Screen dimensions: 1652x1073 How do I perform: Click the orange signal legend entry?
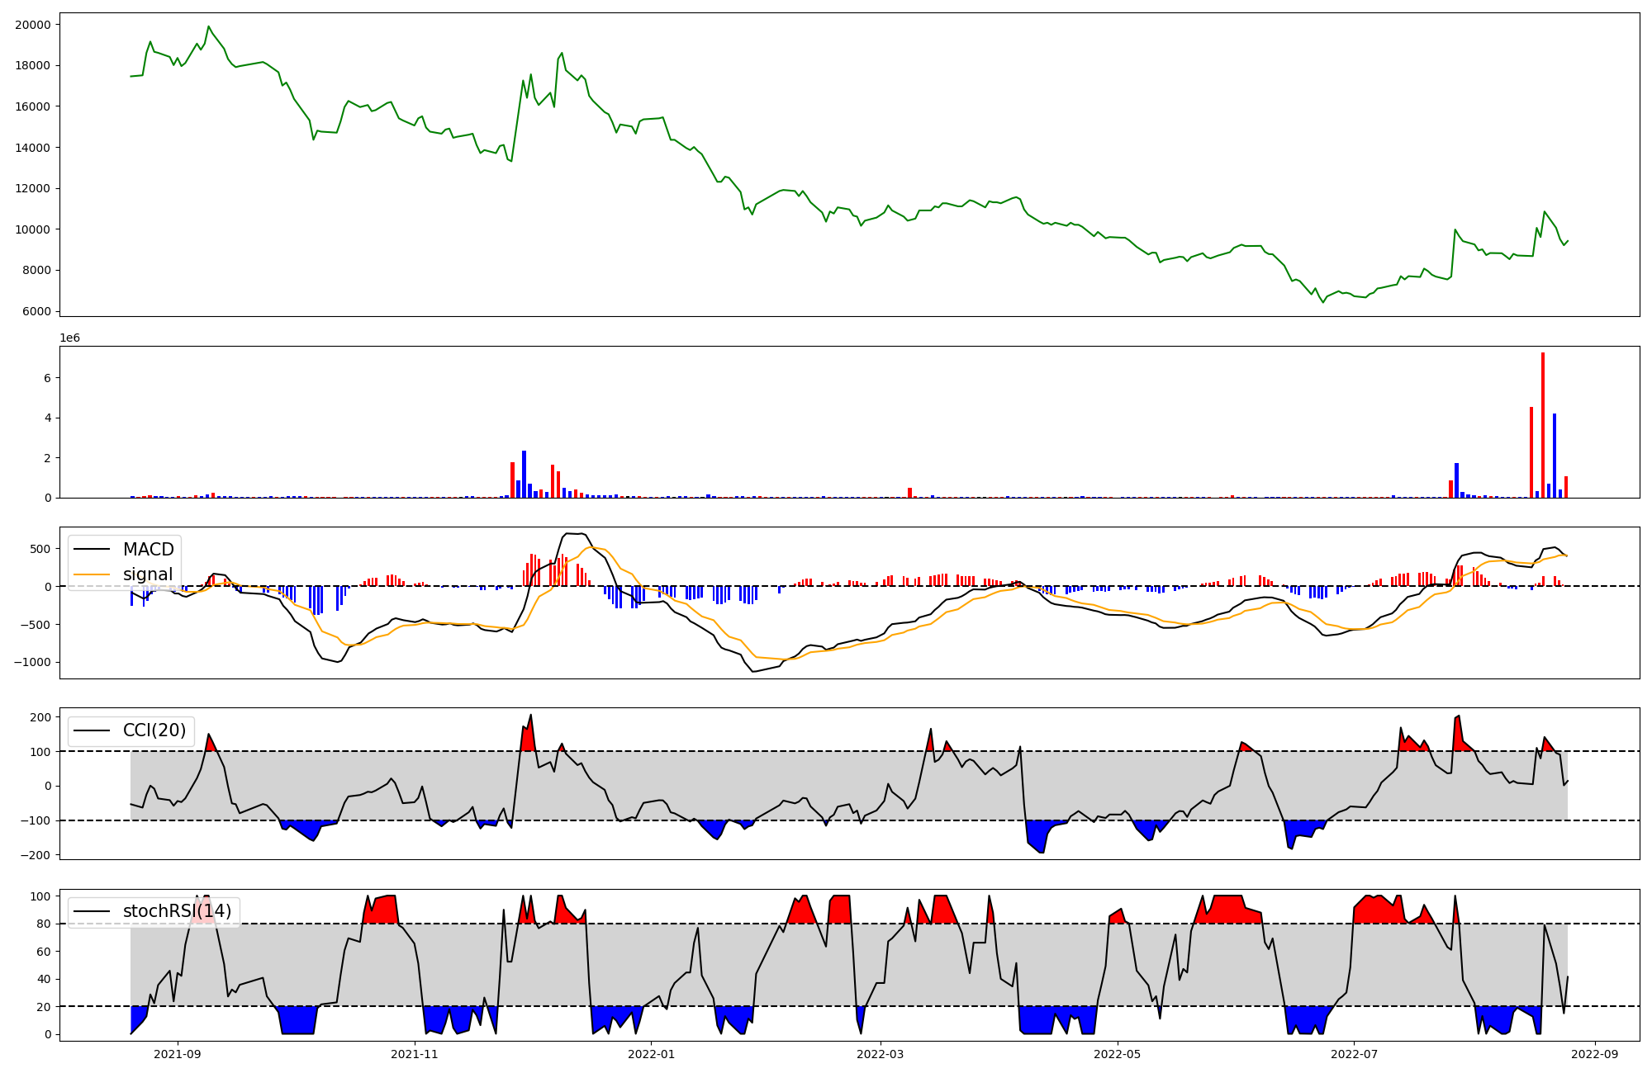click(x=148, y=574)
